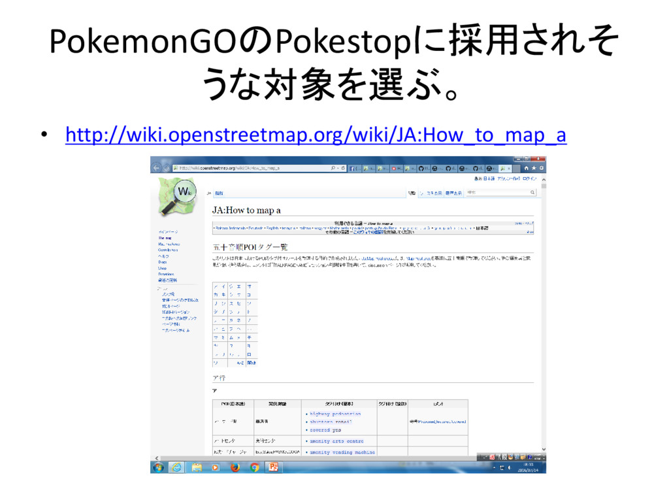The width and height of the screenshot is (669, 502).
Task: Click the taskbar clock and date
Action: (528, 467)
